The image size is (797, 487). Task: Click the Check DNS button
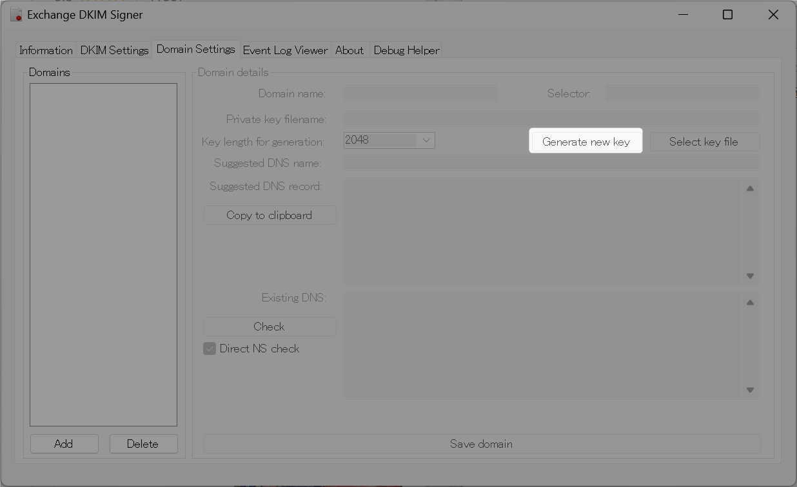270,327
